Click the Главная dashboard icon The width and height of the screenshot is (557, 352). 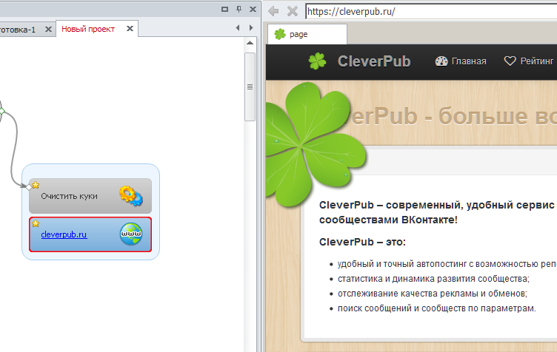(441, 61)
